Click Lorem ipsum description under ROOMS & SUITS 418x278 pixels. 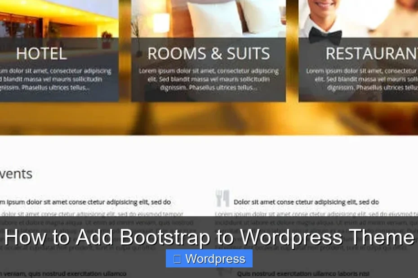[x=209, y=79]
